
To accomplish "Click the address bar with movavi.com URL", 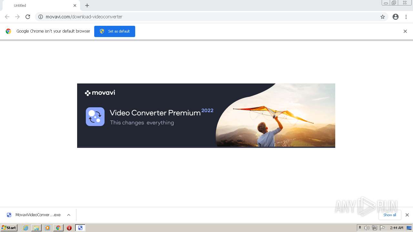I will tap(211, 17).
